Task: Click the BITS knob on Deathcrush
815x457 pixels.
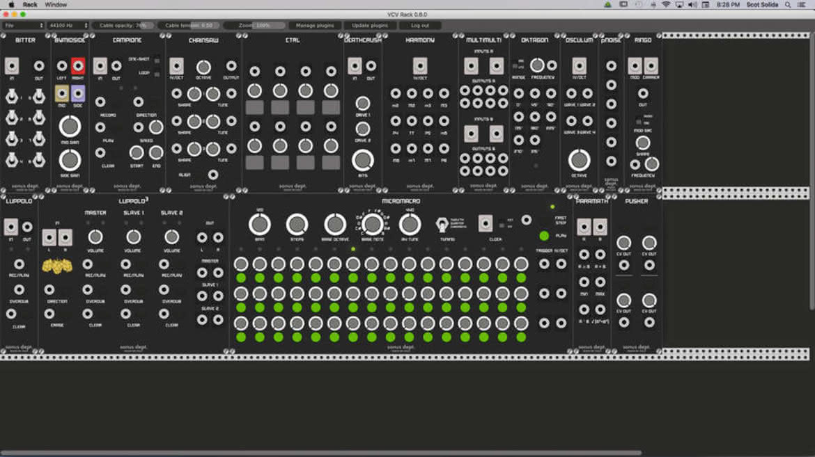Action: click(x=363, y=161)
